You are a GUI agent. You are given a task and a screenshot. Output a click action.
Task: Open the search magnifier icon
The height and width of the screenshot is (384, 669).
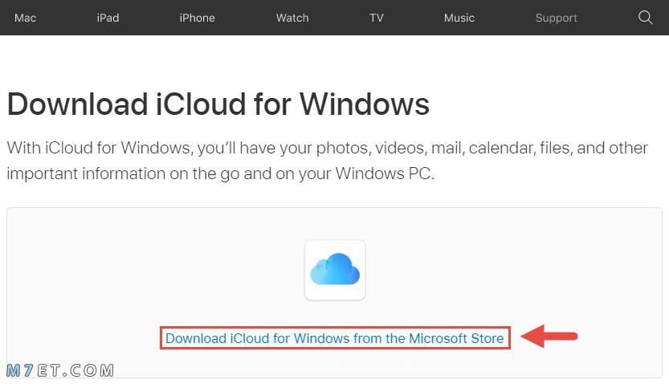coord(645,18)
